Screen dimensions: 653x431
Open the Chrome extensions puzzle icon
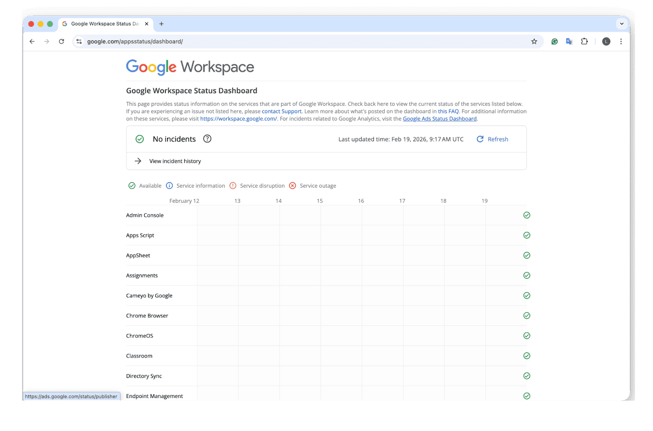coord(584,41)
